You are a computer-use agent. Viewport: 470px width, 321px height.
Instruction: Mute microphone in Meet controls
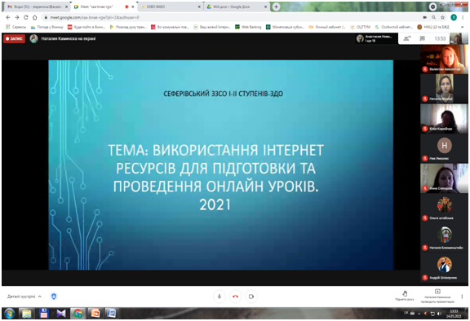[219, 297]
